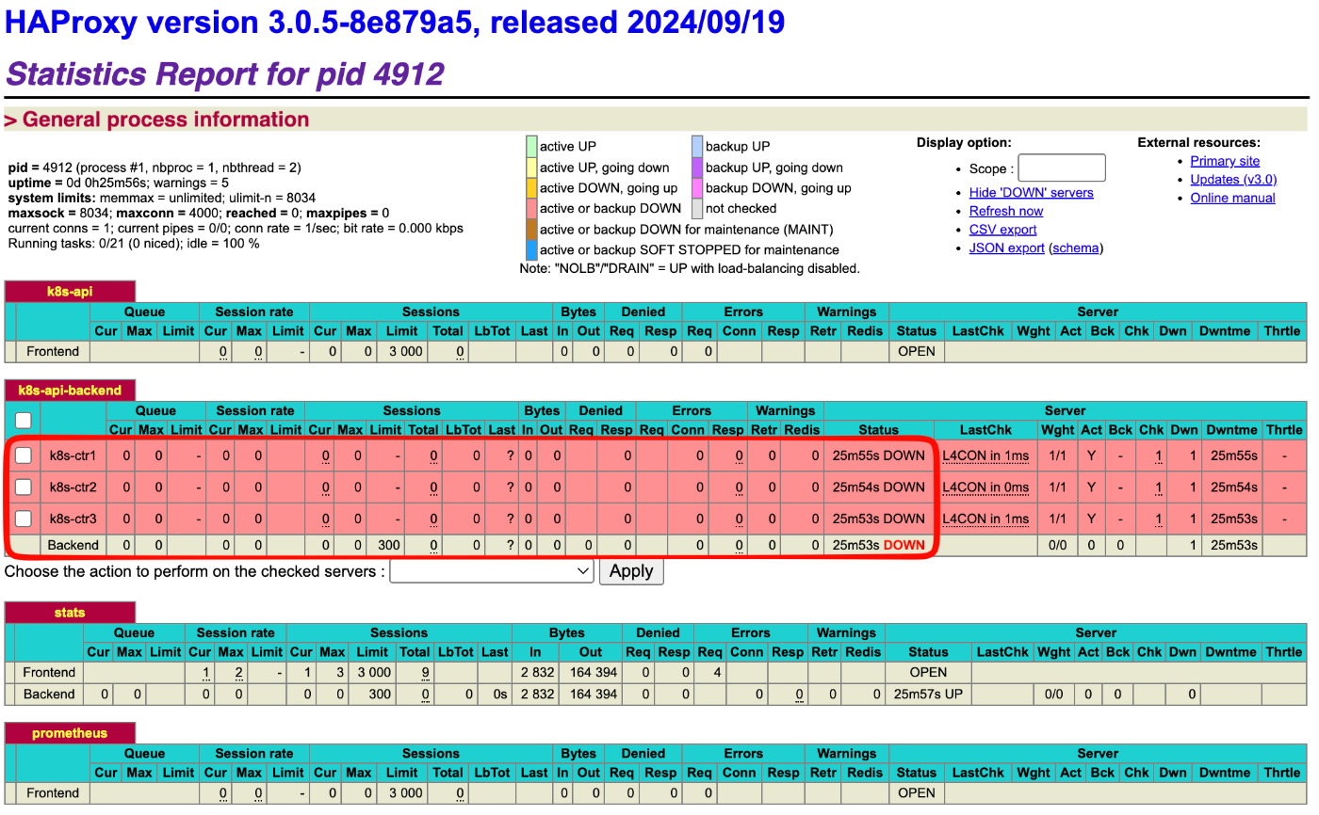The width and height of the screenshot is (1319, 815).
Task: Click the Refresh now link
Action: (1006, 211)
